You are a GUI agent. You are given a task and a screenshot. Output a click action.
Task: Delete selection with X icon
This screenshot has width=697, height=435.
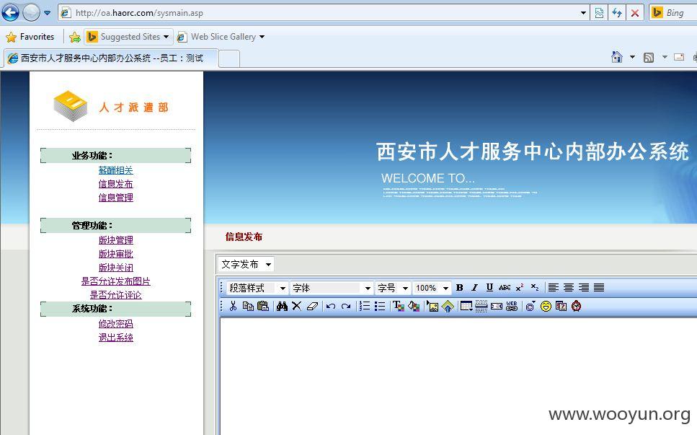coord(296,306)
